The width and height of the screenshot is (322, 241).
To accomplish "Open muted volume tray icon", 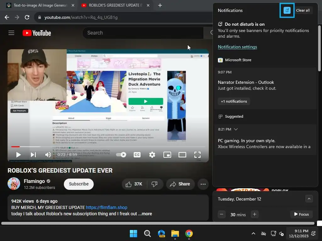I will [281, 233].
